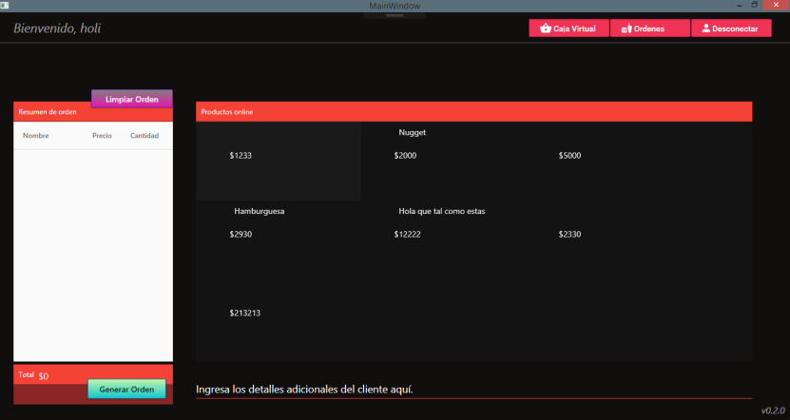Image resolution: width=790 pixels, height=420 pixels.
Task: Click the Precio column header
Action: click(x=102, y=136)
